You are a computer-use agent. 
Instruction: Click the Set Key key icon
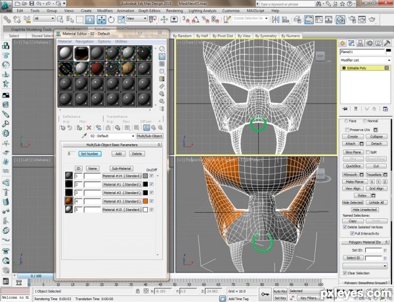(265, 294)
